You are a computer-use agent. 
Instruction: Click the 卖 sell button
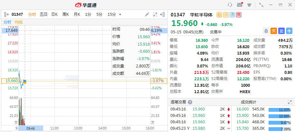[x=281, y=31]
